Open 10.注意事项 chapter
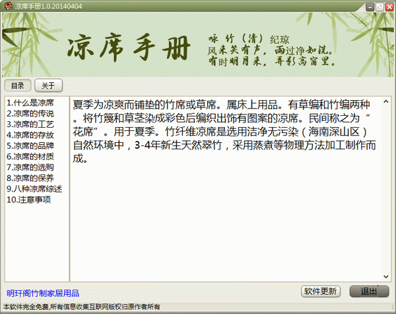This screenshot has height=314, width=396. pyautogui.click(x=28, y=199)
